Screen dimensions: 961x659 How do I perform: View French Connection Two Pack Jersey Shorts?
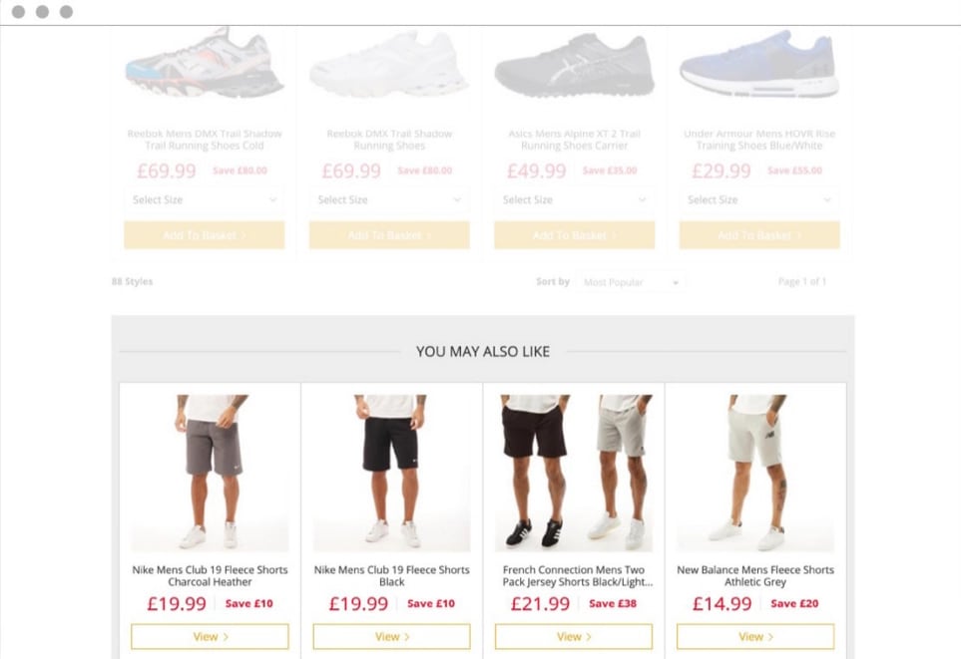572,636
